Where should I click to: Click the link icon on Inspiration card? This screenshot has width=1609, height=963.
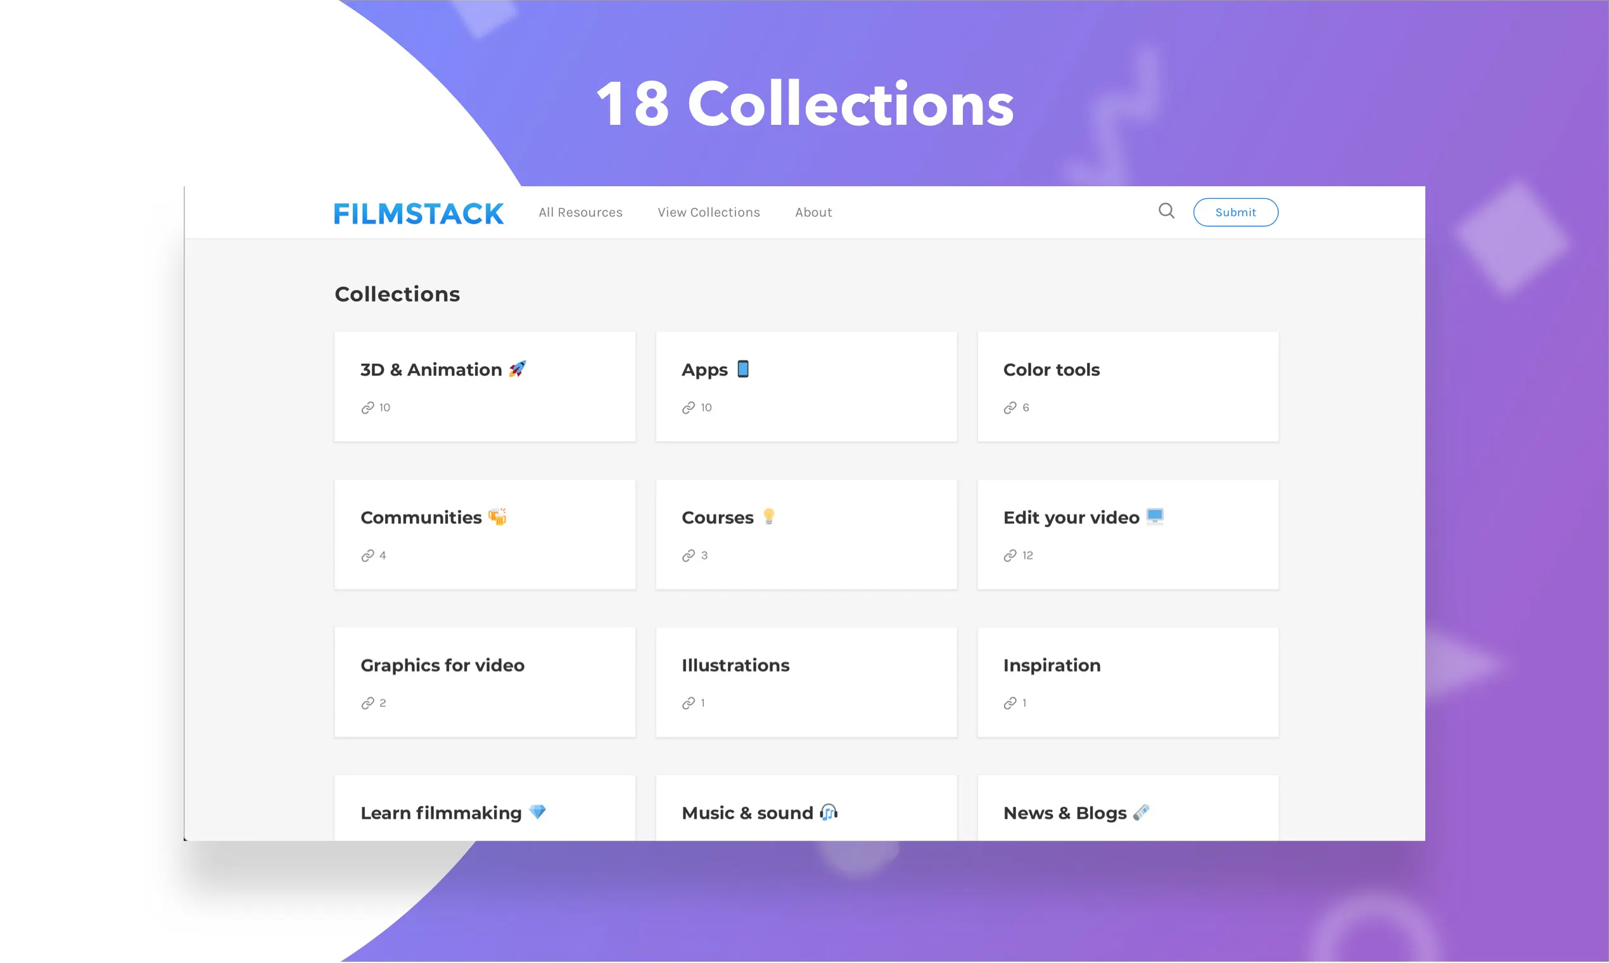click(x=1010, y=703)
